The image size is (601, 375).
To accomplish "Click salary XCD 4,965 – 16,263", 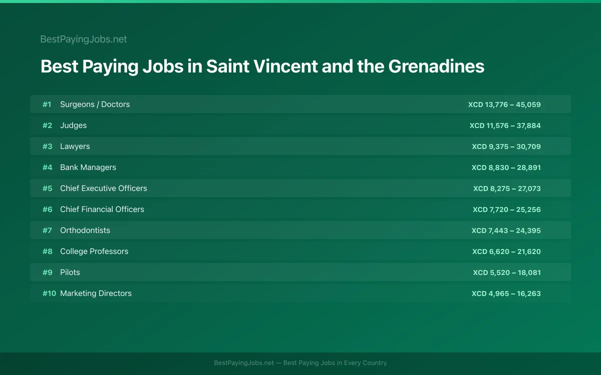I will (x=506, y=293).
